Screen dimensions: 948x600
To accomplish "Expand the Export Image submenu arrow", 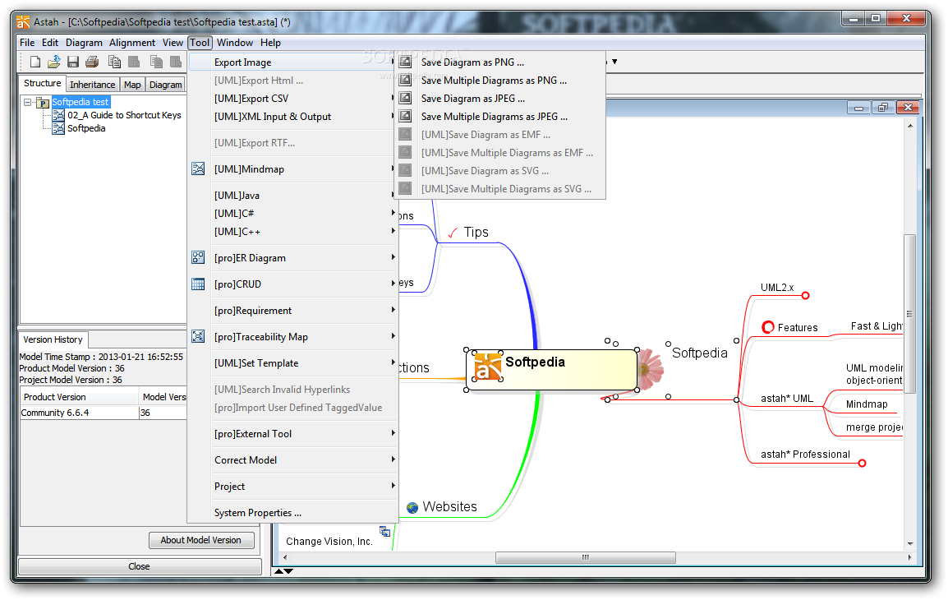I will (x=393, y=62).
